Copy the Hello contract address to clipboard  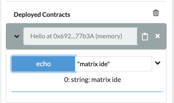[x=145, y=37]
